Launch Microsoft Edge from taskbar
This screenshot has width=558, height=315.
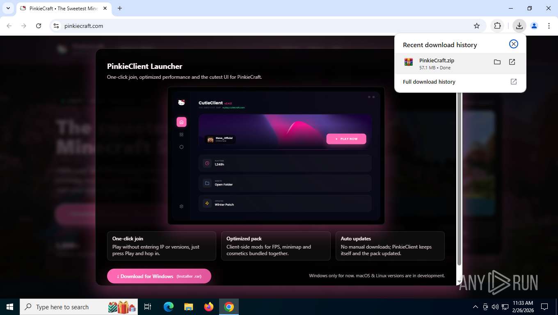(x=169, y=307)
